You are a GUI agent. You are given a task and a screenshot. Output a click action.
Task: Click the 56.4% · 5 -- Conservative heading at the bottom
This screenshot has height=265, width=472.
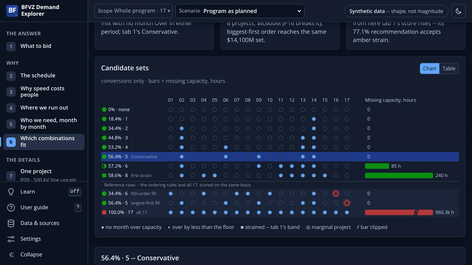tap(140, 258)
